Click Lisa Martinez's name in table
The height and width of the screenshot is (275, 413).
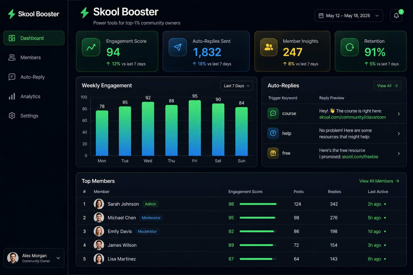tap(122, 259)
